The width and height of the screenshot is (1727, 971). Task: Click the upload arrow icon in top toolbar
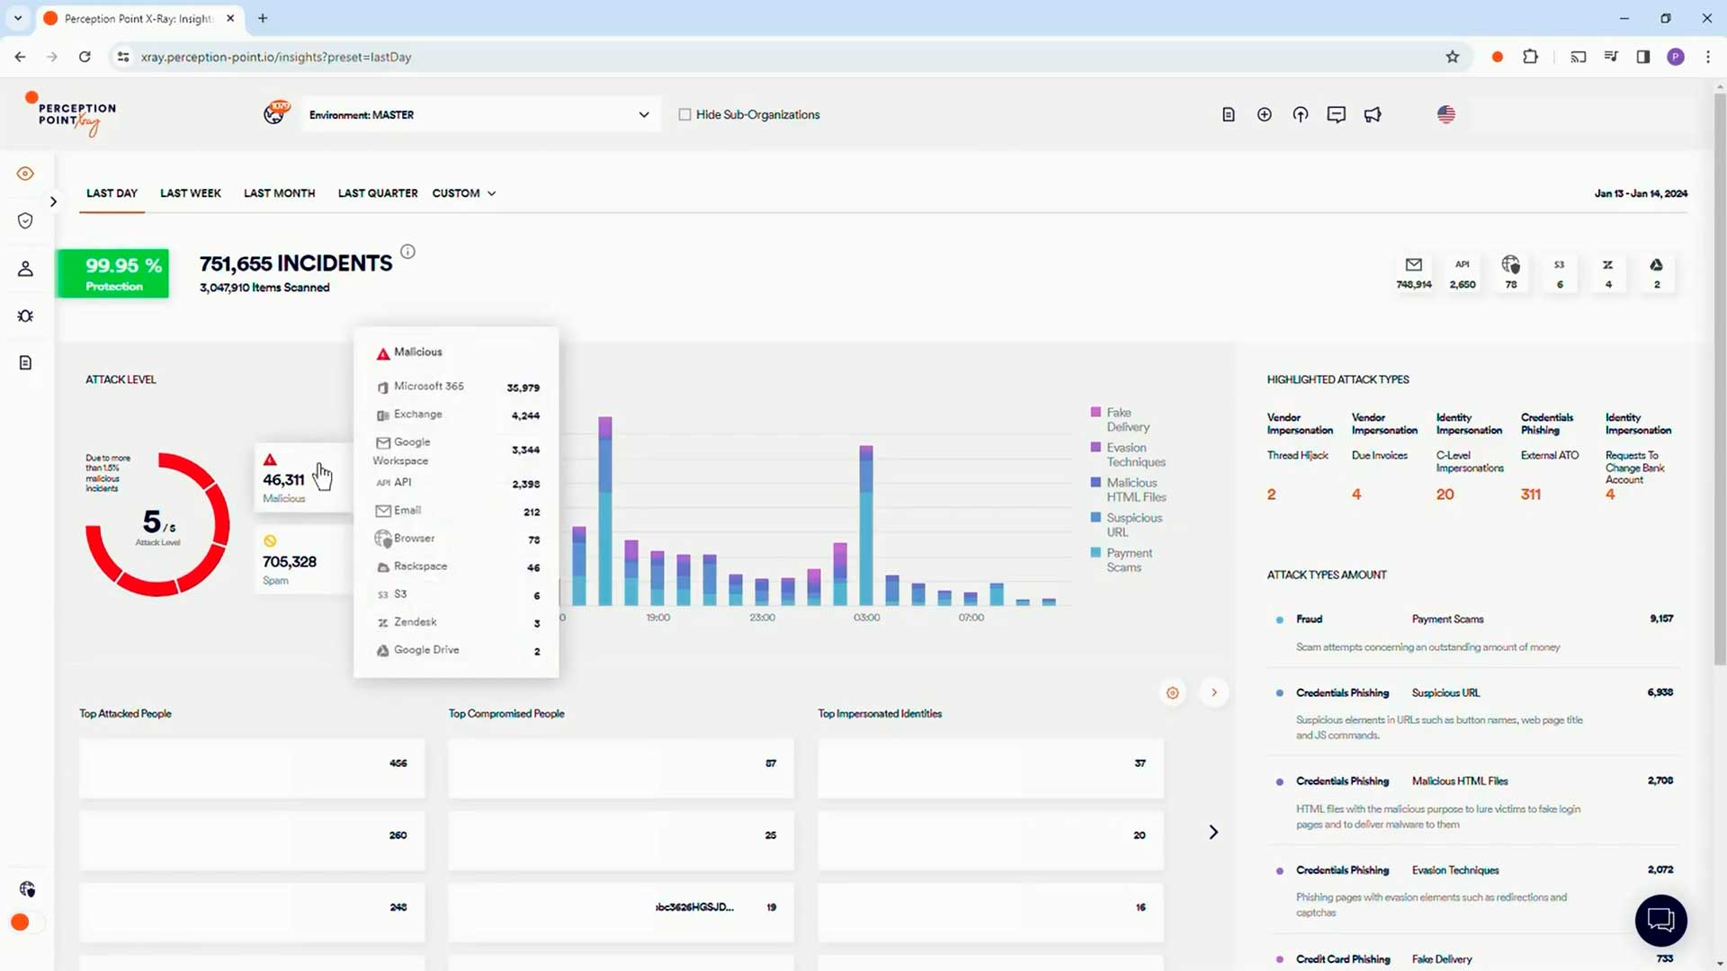[1301, 114]
